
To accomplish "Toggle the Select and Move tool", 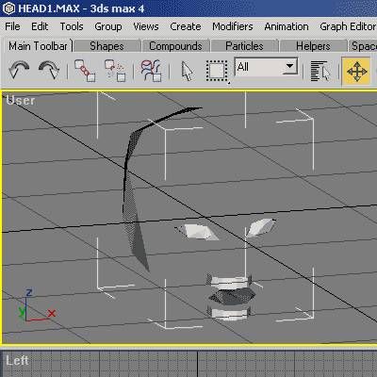I will click(356, 71).
